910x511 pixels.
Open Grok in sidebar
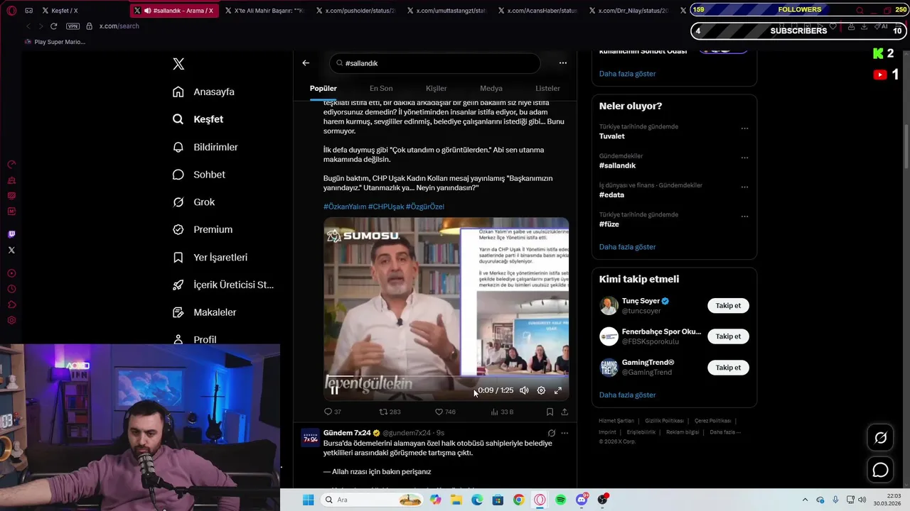193,202
